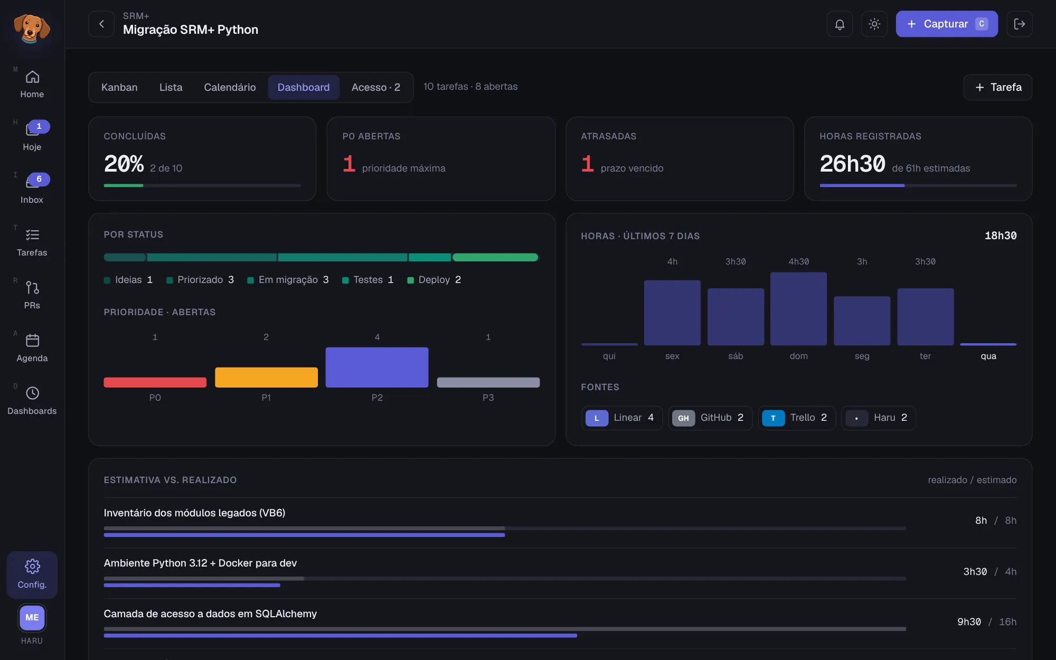The image size is (1056, 660).
Task: Open Hoje with badge 1
Action: pos(32,137)
